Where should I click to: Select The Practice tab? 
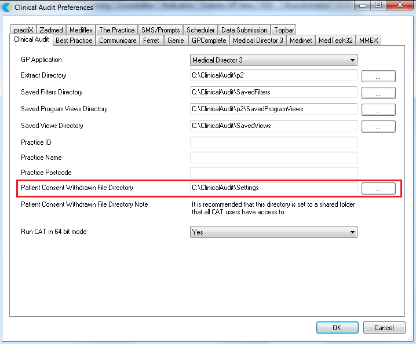point(117,30)
